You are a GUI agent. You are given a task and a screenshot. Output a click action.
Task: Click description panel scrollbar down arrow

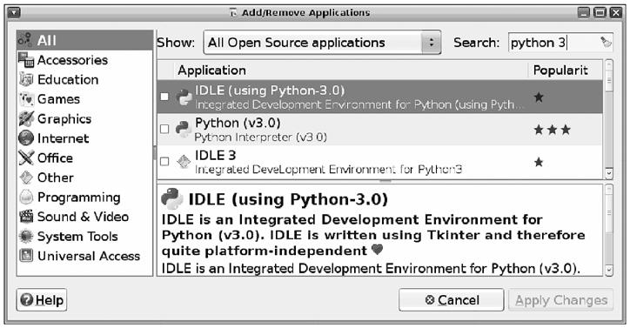(609, 270)
